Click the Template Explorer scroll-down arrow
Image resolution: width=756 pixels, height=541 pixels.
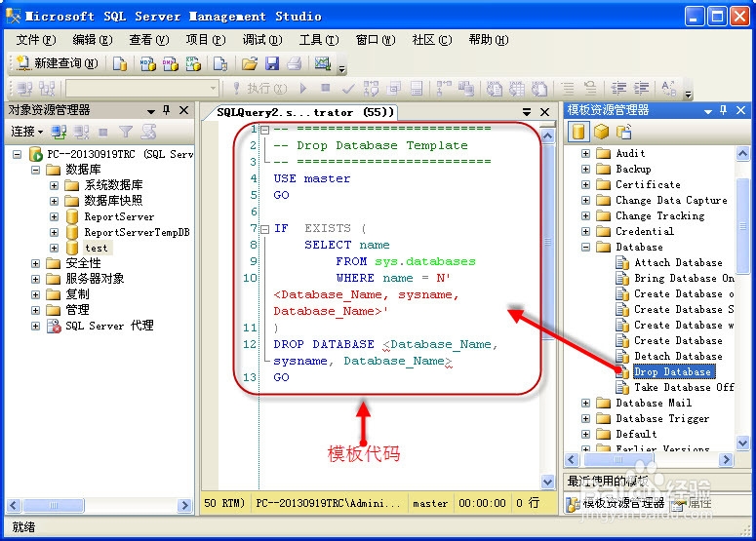[x=742, y=443]
